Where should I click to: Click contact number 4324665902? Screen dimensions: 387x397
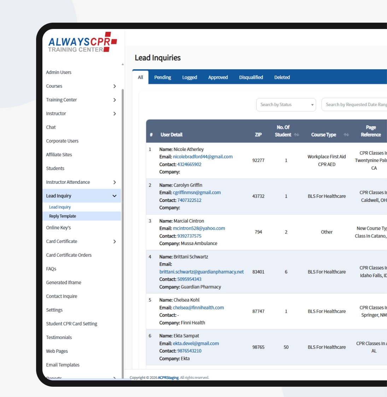tap(189, 164)
